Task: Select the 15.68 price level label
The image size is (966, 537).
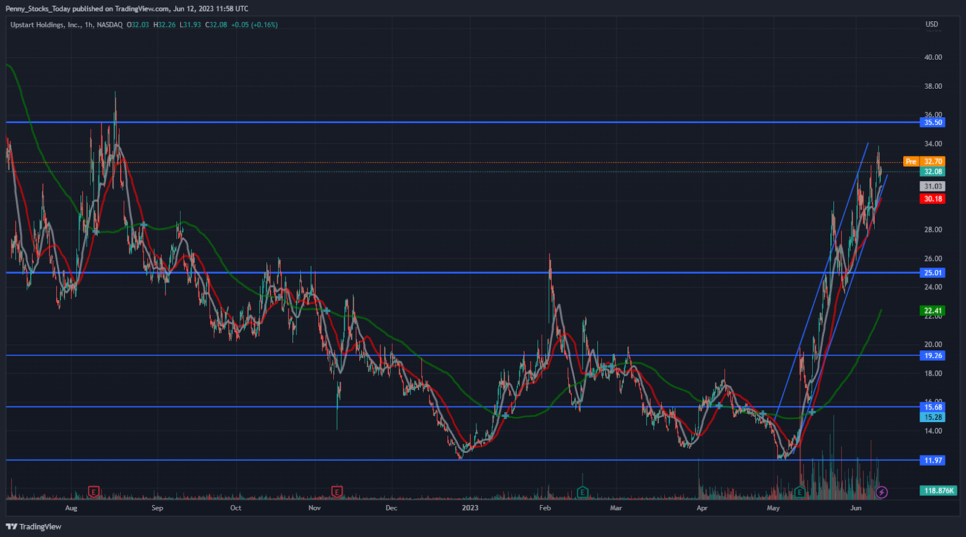Action: coord(933,407)
